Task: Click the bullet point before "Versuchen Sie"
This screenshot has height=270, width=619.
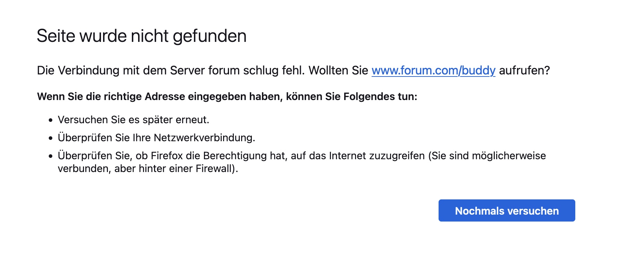Action: [51, 120]
